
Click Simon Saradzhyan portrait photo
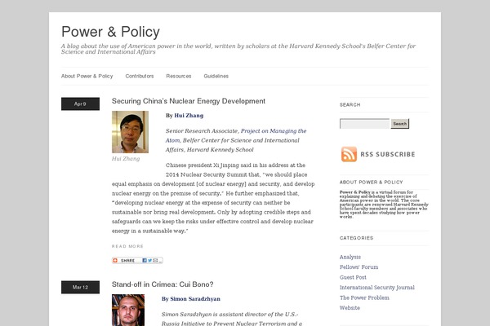128,310
